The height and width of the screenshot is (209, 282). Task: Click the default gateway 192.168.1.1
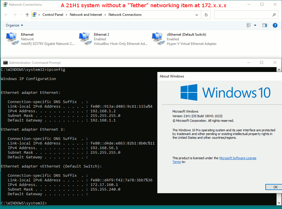103,120
